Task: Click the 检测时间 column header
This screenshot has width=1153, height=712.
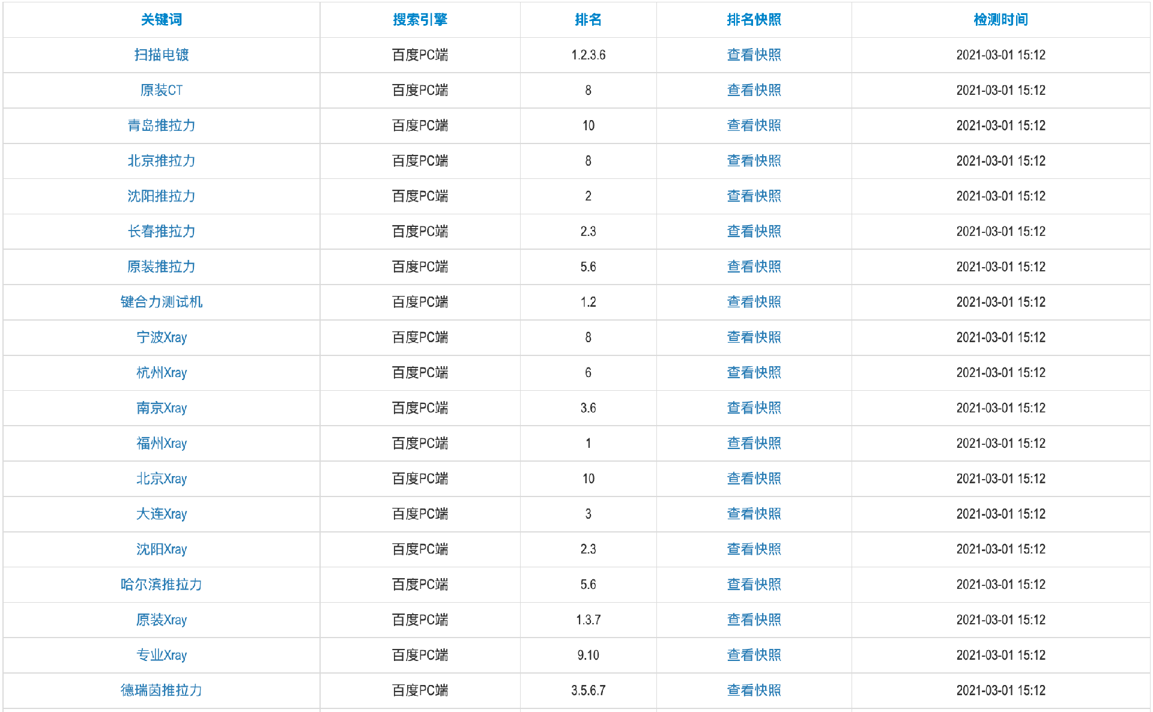Action: (x=1001, y=20)
